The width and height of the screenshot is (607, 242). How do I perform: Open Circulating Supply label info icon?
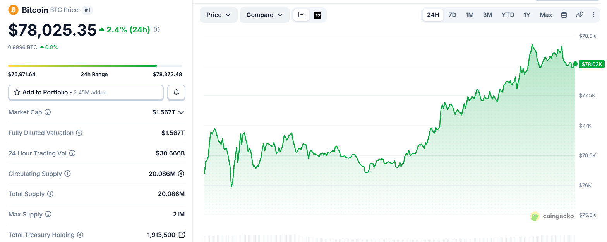pyautogui.click(x=67, y=174)
